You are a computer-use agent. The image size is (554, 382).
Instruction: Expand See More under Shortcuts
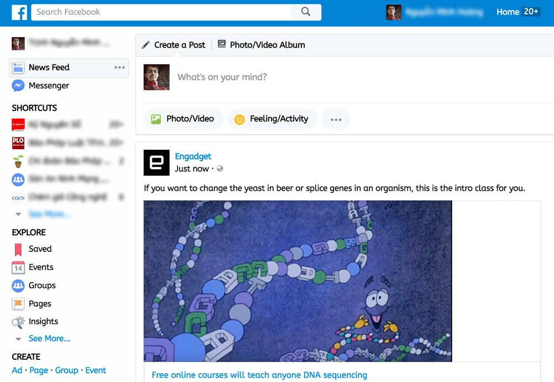49,214
